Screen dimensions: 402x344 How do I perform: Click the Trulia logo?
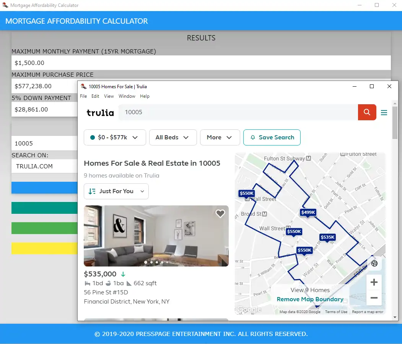point(100,113)
